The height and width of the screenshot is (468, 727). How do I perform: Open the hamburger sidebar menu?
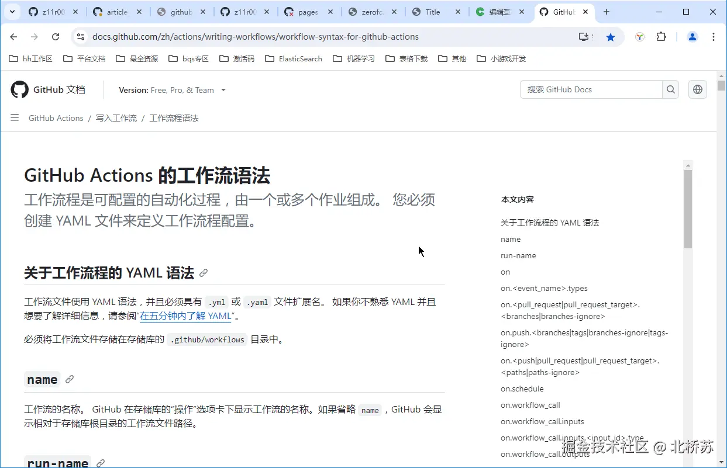click(15, 118)
